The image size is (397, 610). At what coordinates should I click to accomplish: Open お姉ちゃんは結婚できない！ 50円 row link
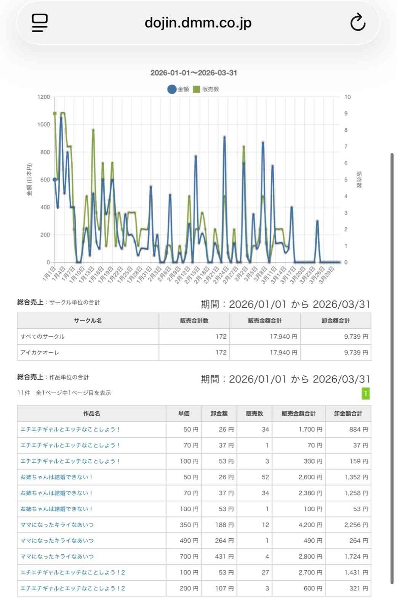(x=57, y=477)
